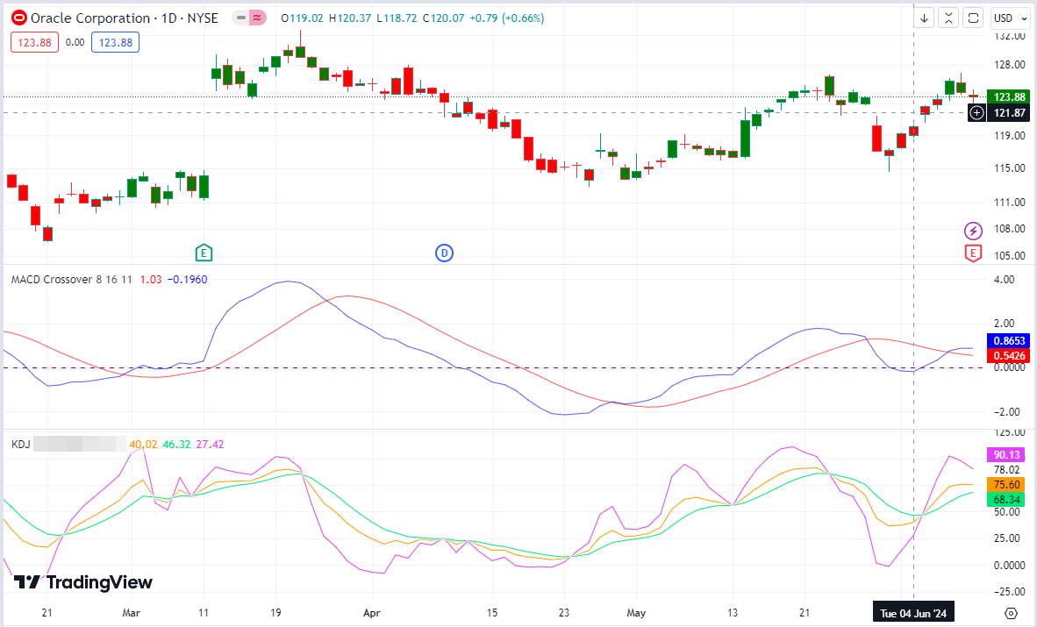This screenshot has width=1037, height=627.
Task: Click the orange 40.02 KDJ value
Action: [x=144, y=445]
